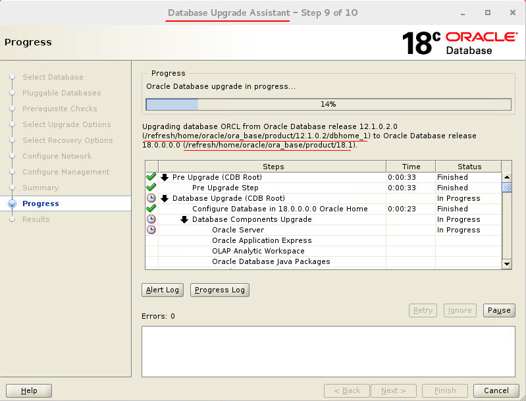Click inside the empty errors text area
The image size is (526, 401).
point(329,352)
